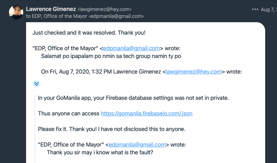Click the "On Fri, Aug 7, 2020, 1:32 PM" text
Screen dimensions: 277x163
(76, 72)
